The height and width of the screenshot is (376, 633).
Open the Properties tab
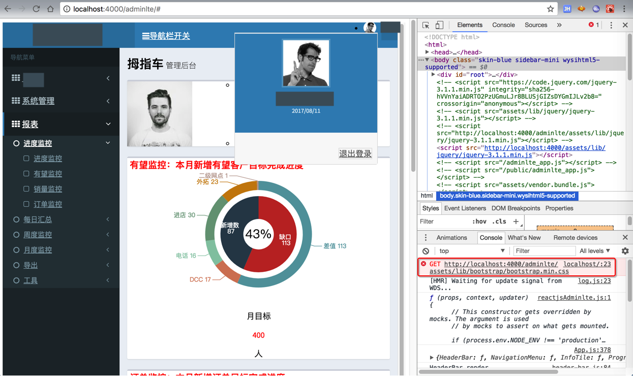point(559,208)
